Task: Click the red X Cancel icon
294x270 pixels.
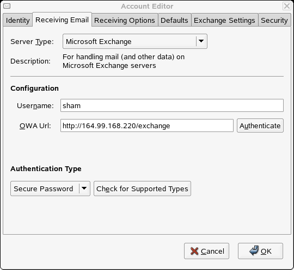Action: [194, 251]
